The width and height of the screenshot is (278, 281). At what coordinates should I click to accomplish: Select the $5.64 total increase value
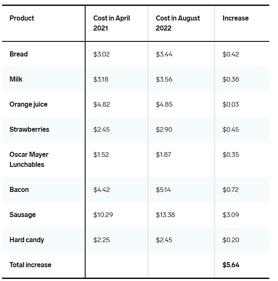coord(231,265)
